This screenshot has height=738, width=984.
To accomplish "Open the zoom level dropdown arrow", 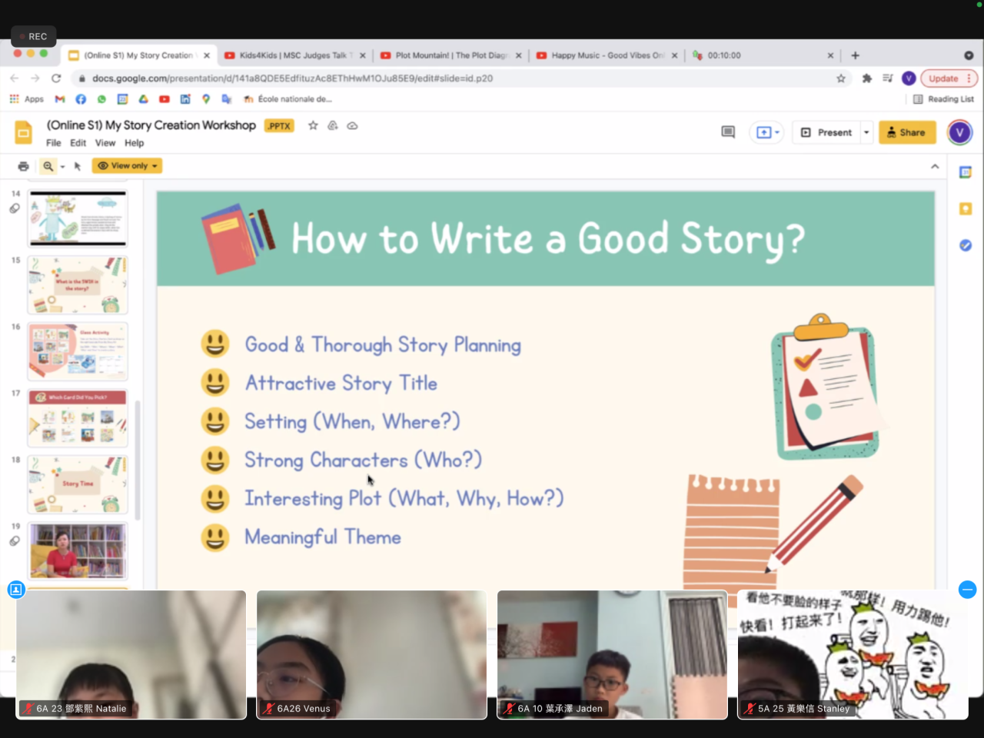I will [x=62, y=167].
